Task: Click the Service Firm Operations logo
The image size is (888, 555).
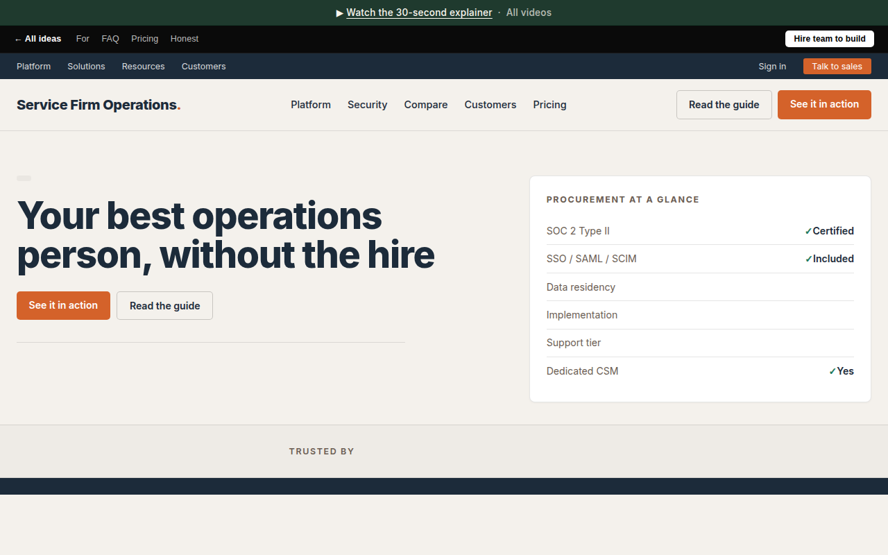Action: (99, 105)
